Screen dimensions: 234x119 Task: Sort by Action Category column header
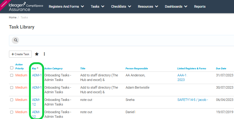click(53, 68)
